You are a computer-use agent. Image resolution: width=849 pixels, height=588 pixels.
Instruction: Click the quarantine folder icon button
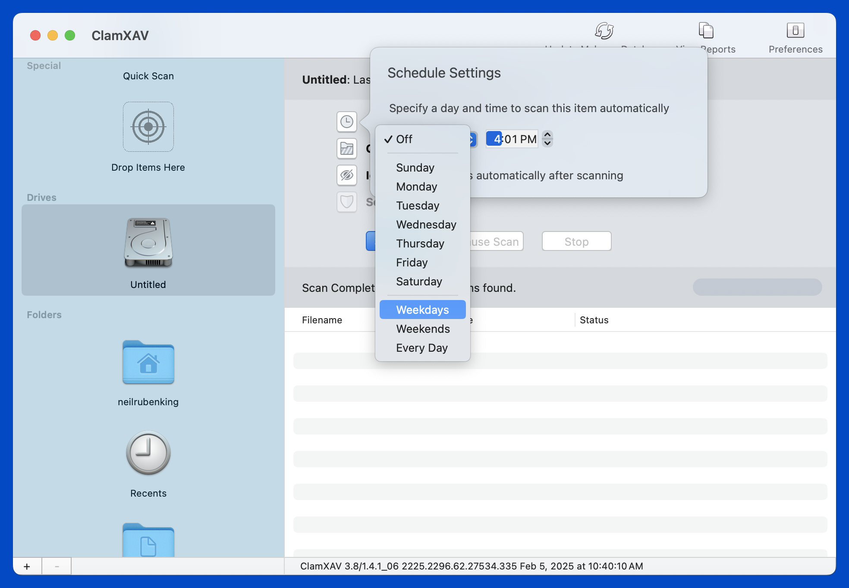(347, 149)
